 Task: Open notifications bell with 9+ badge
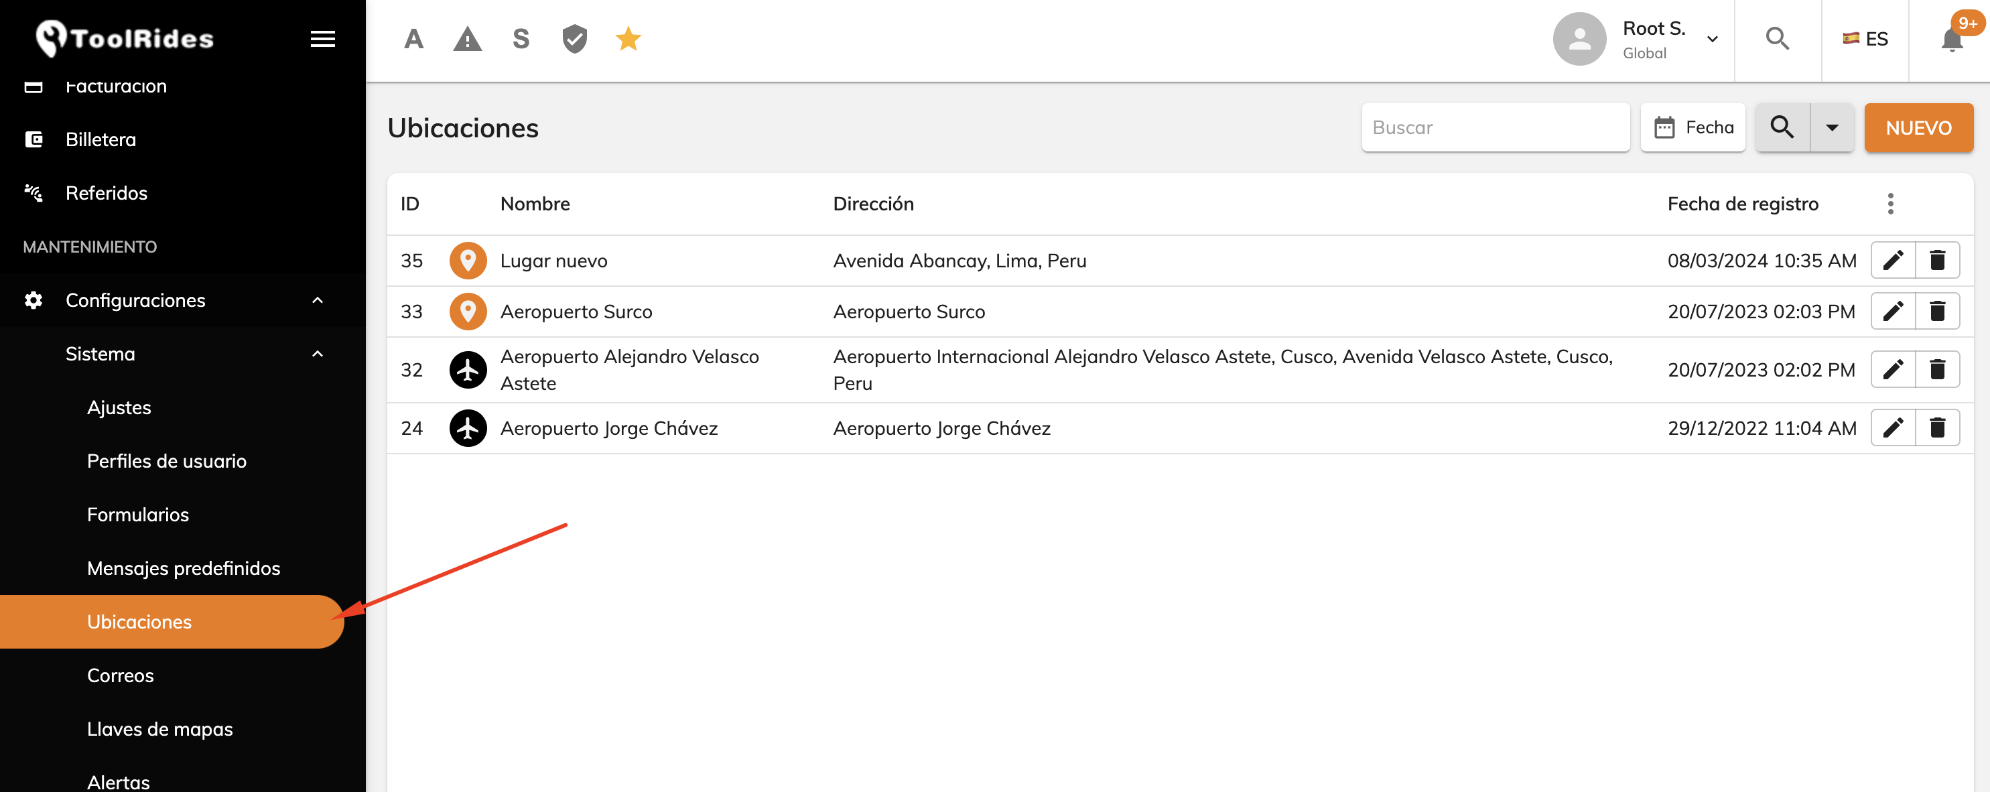tap(1951, 39)
